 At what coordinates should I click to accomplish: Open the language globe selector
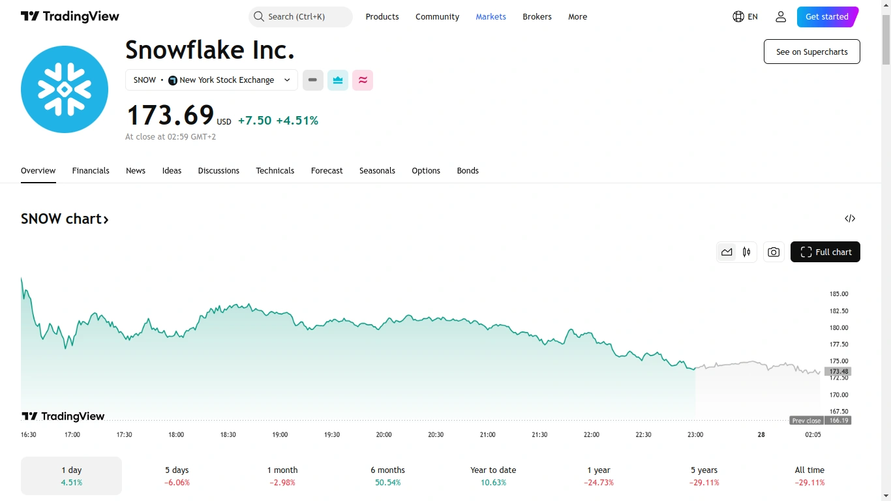pyautogui.click(x=745, y=17)
